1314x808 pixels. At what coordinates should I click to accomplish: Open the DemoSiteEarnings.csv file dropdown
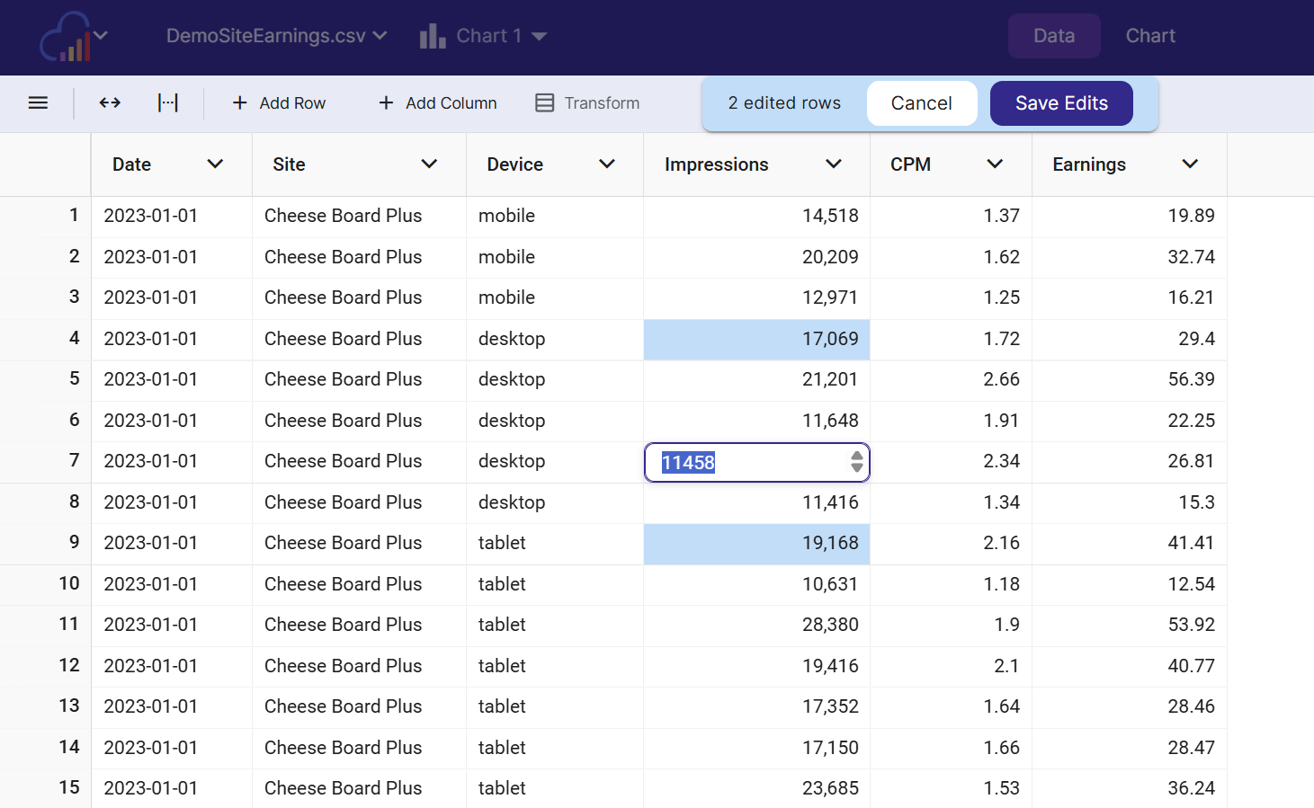(x=277, y=36)
